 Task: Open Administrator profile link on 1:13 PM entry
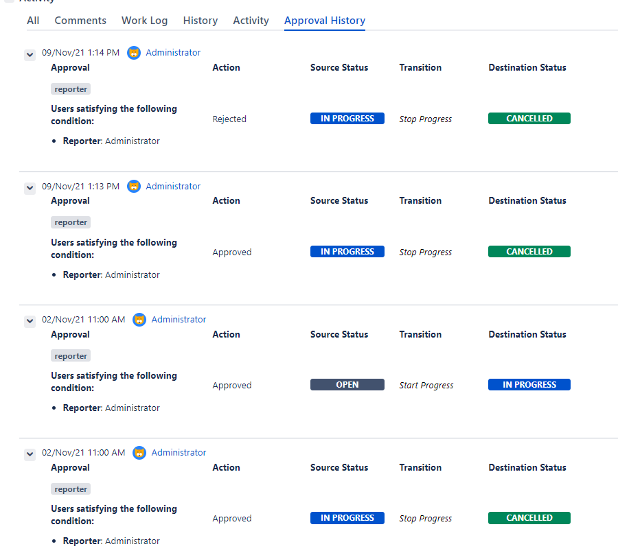pos(173,187)
